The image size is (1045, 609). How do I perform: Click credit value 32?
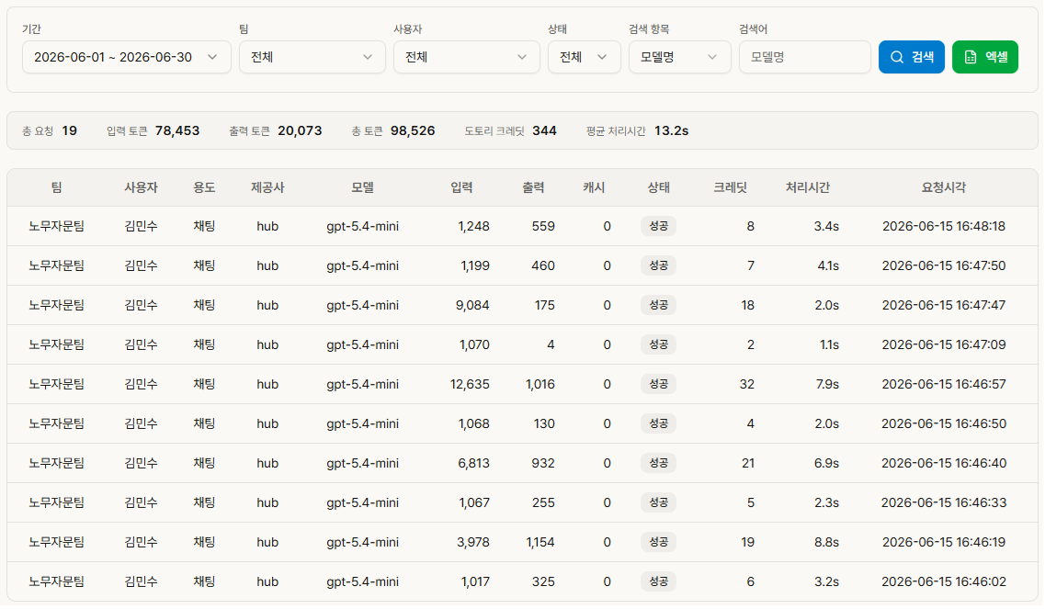coord(747,385)
